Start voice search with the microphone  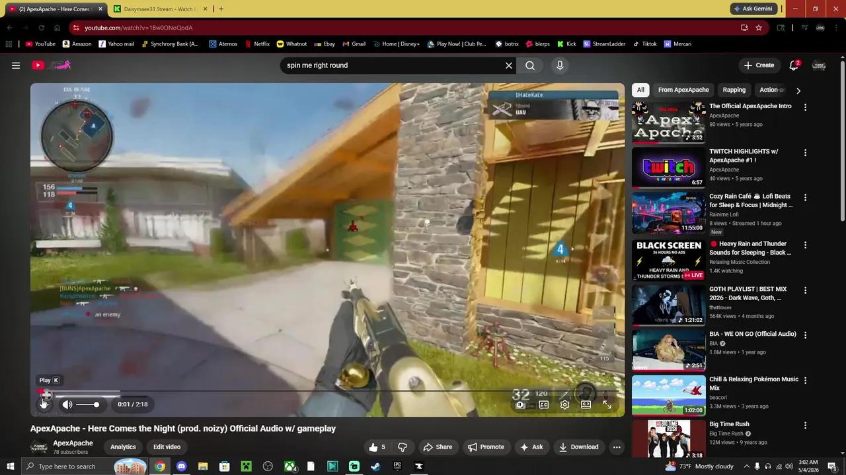[560, 65]
